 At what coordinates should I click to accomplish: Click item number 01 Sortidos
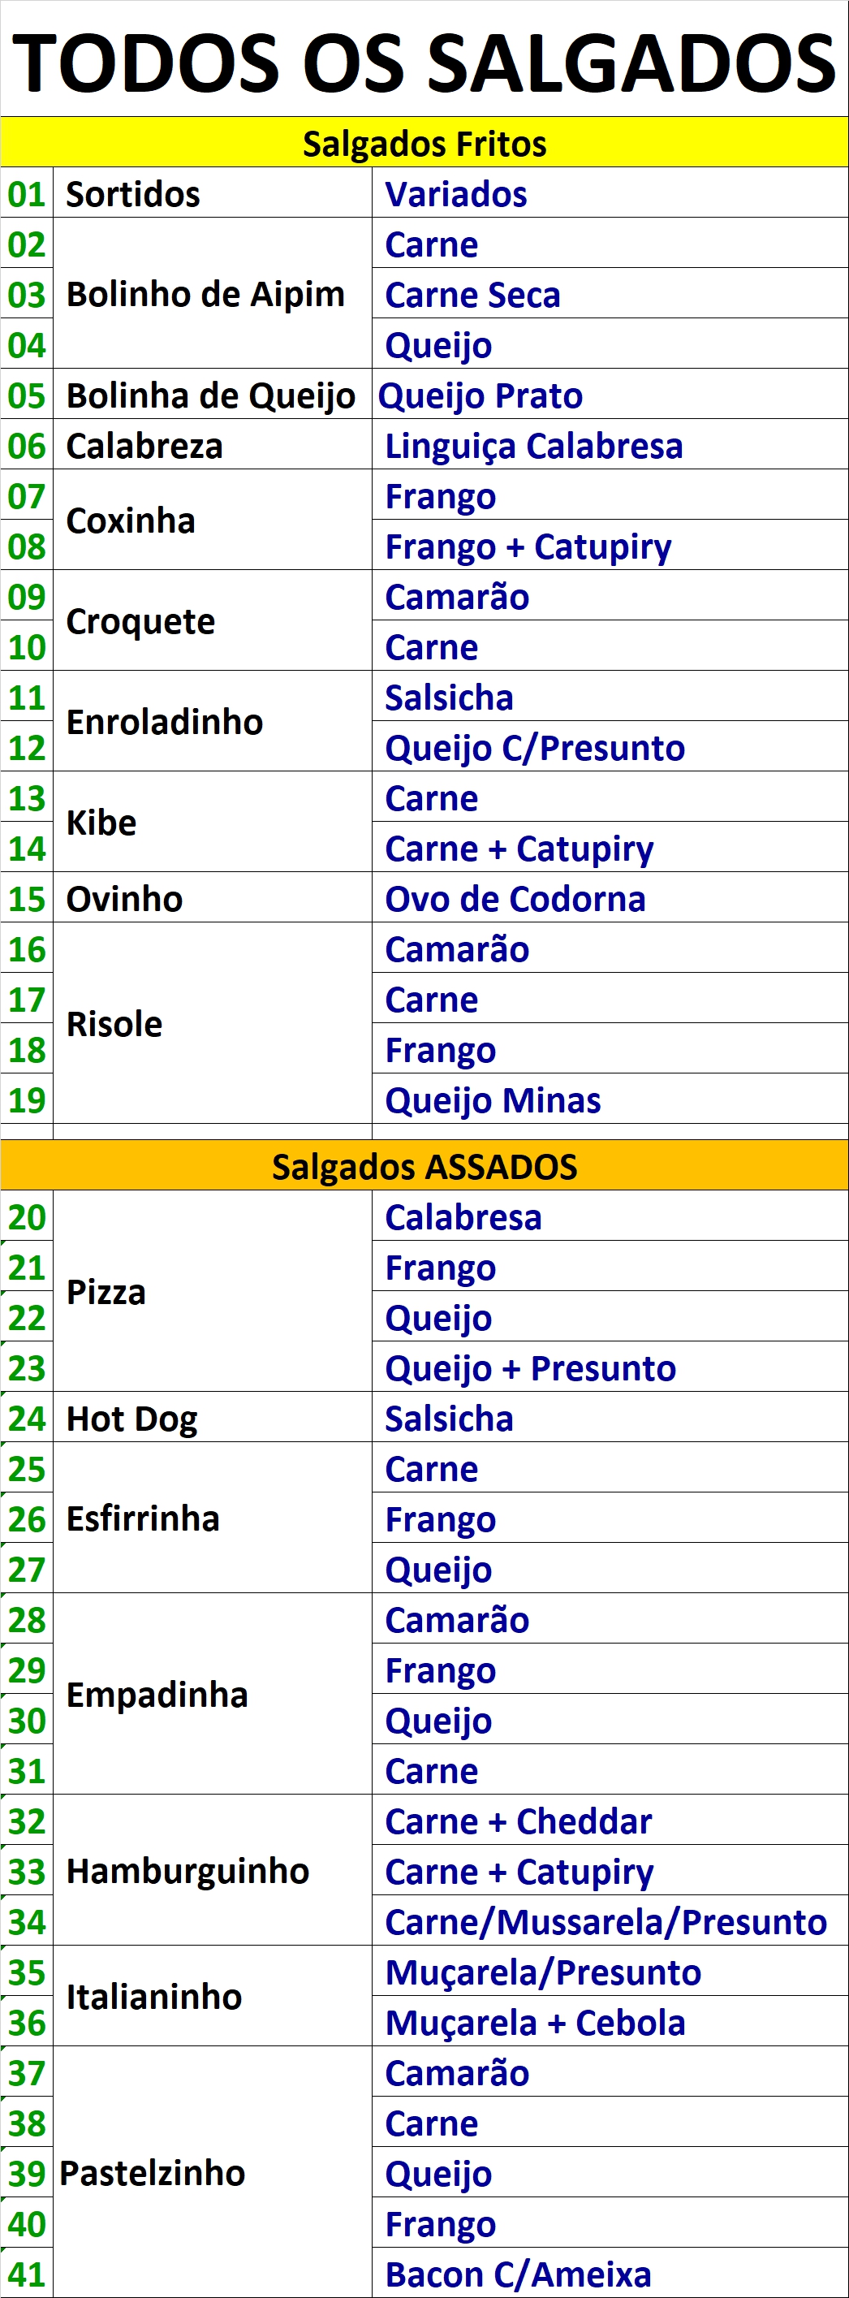[27, 193]
